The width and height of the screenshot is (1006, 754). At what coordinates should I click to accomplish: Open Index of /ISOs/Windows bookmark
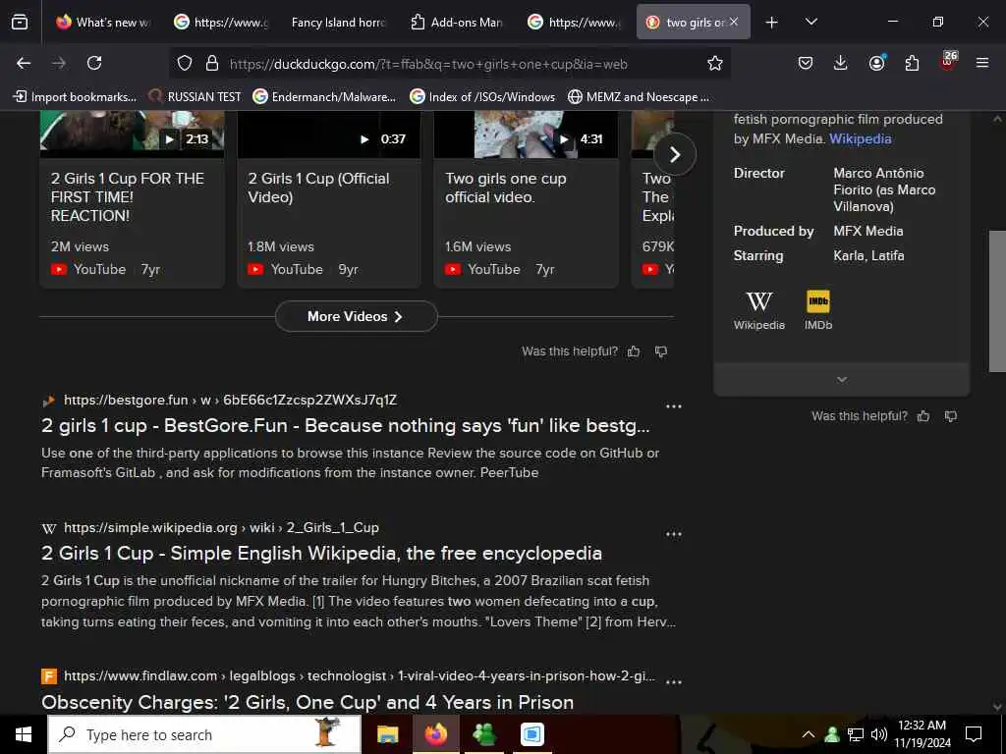pos(481,97)
